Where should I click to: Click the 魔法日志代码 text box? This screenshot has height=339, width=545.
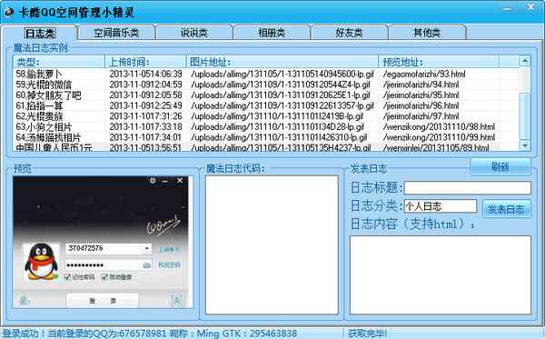272,245
